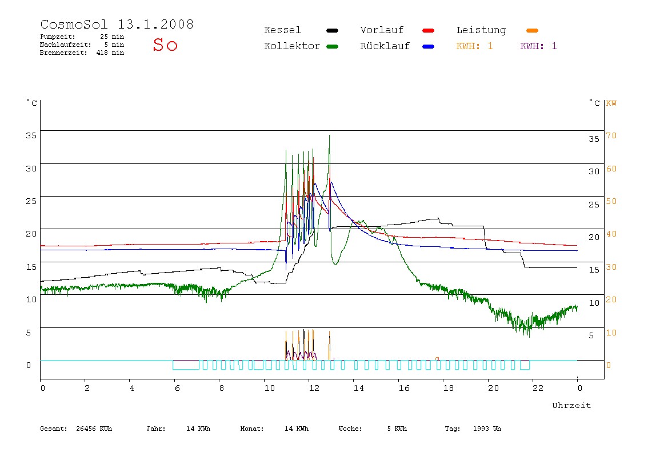Select the "Jahr:" label
Viewport: 656px width, 464px height.
pos(156,429)
